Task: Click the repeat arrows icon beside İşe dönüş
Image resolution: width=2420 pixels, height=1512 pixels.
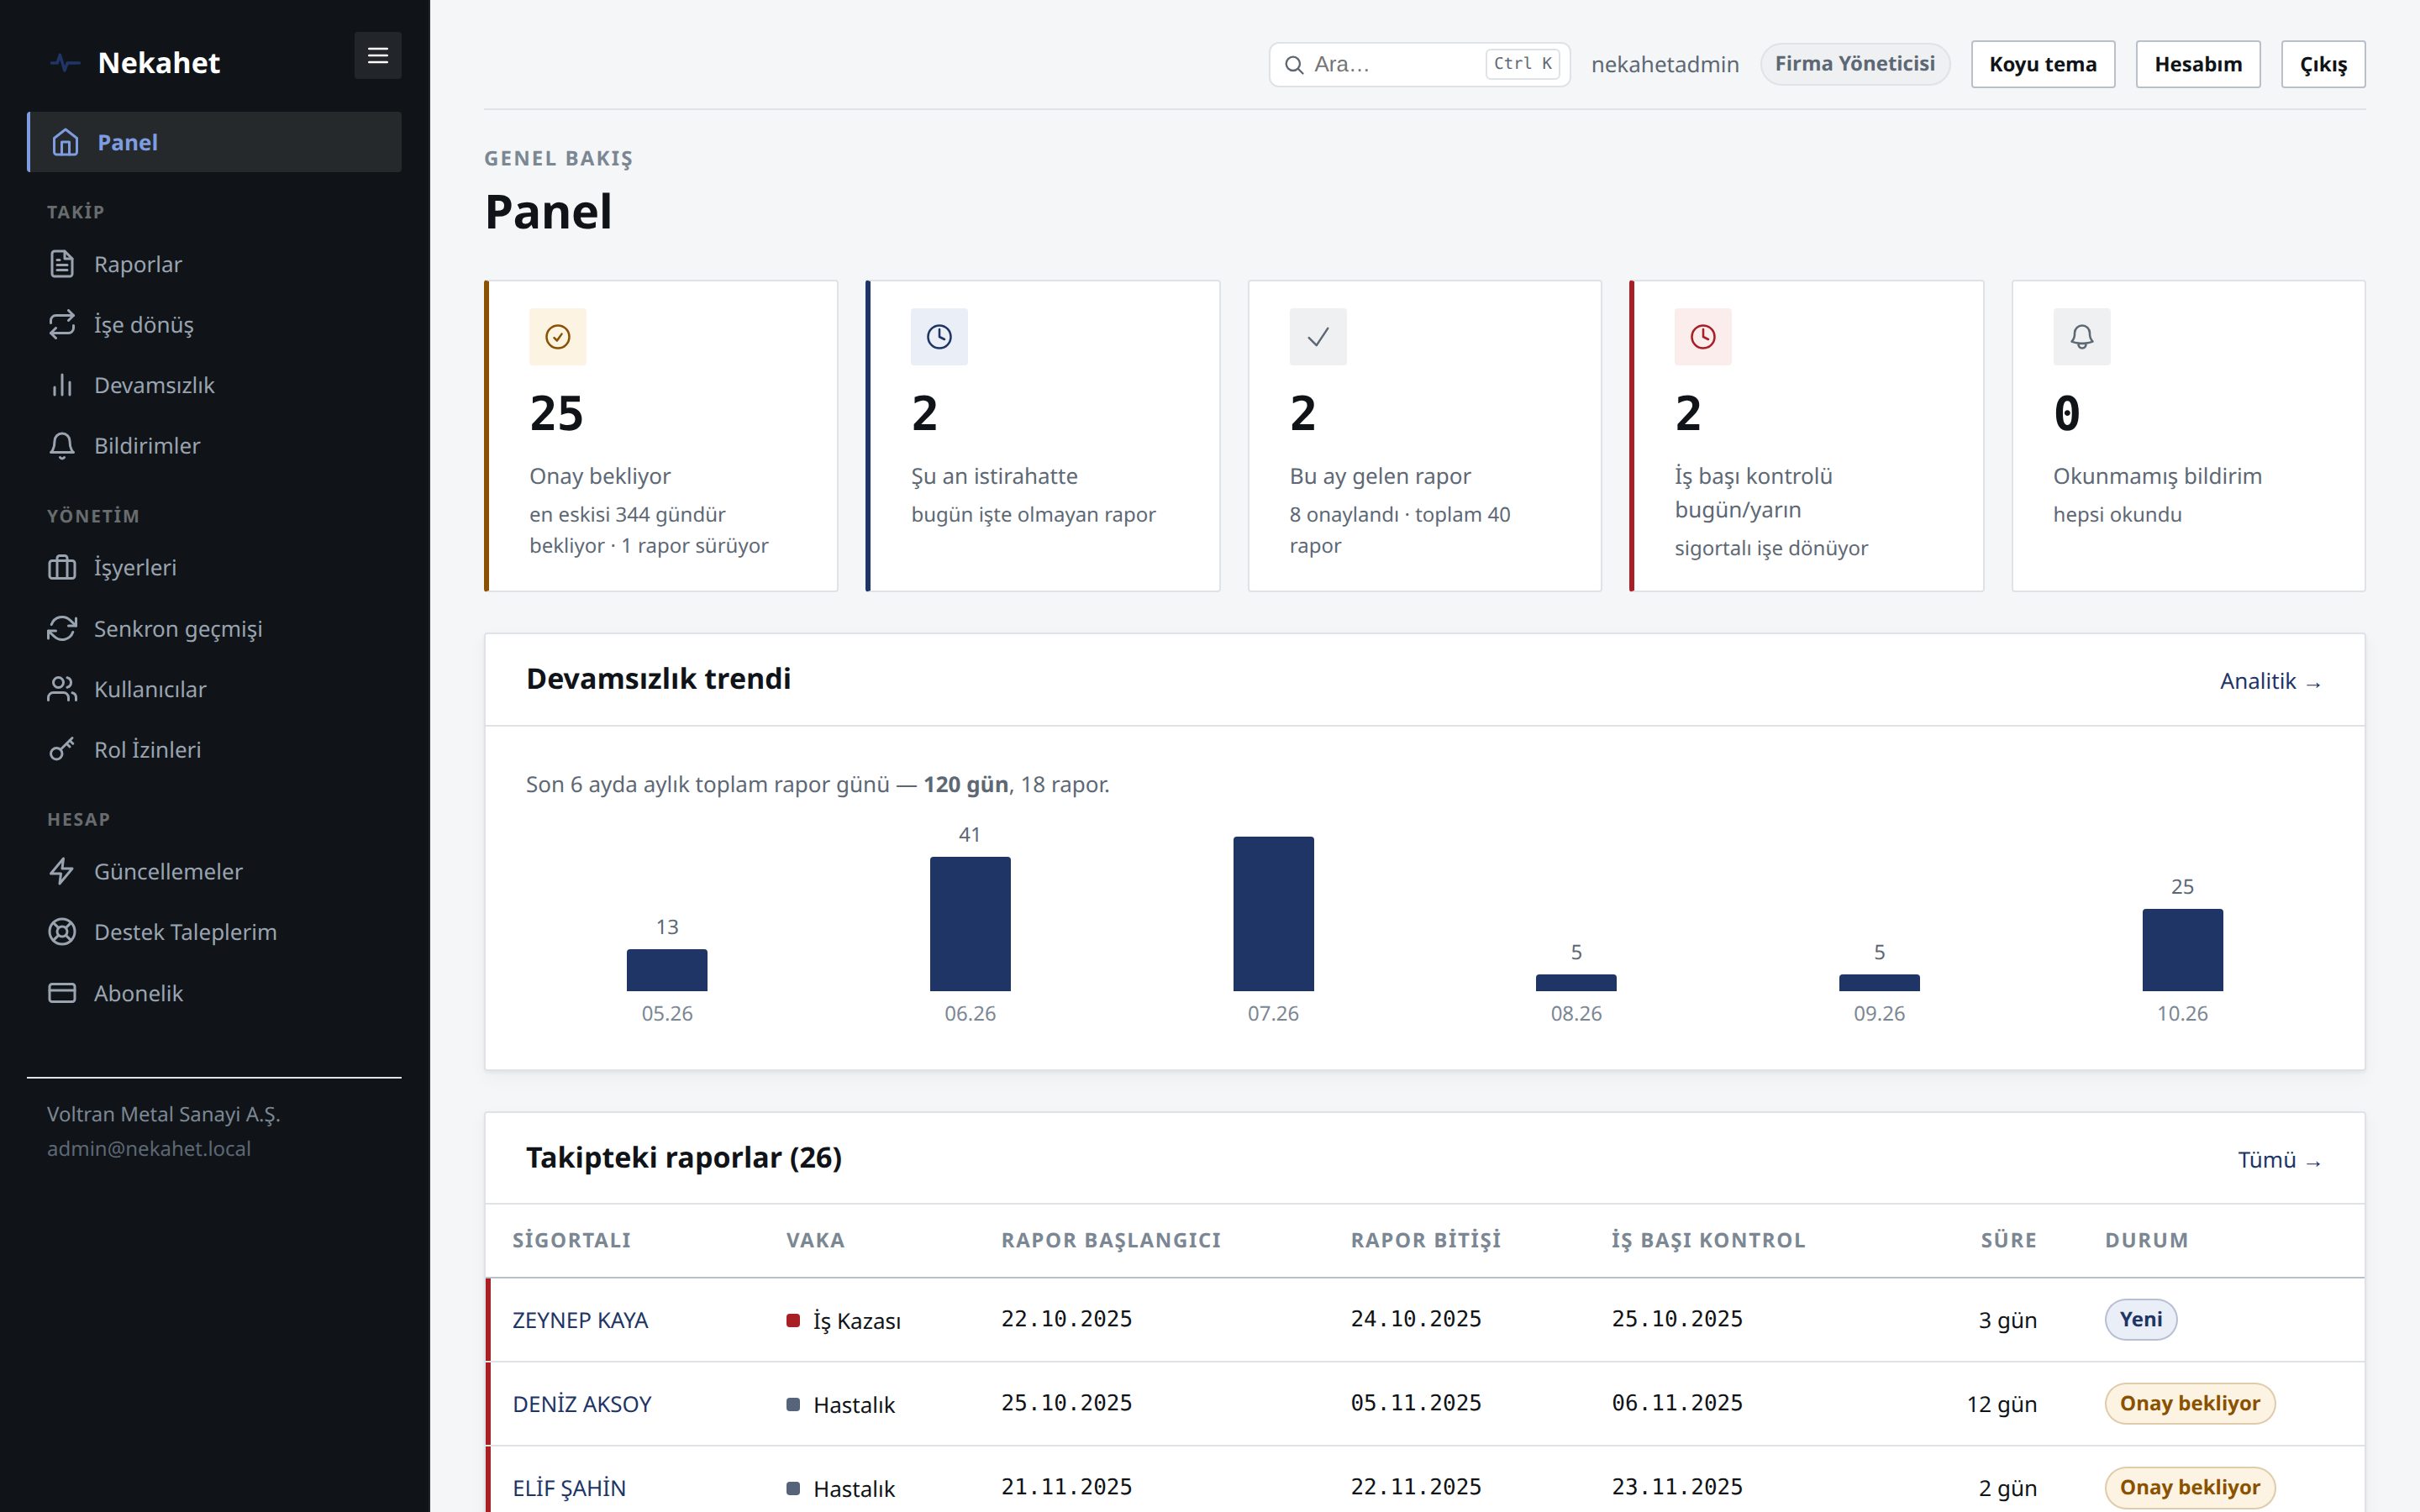Action: (x=62, y=324)
